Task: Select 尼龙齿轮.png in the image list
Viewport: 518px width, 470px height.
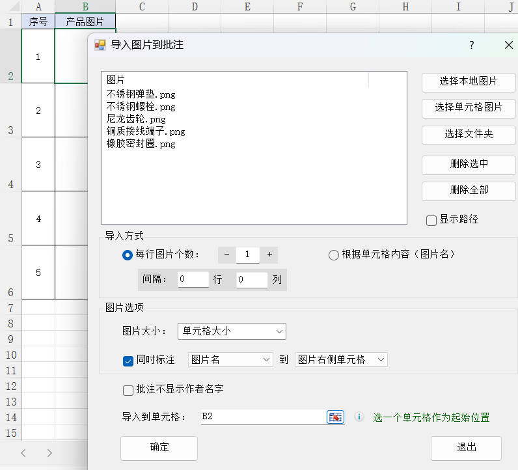Action: click(x=136, y=119)
